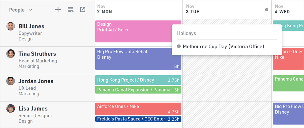Click Melbourne Cup Day holiday entry
Image resolution: width=304 pixels, height=128 pixels.
pyautogui.click(x=223, y=47)
